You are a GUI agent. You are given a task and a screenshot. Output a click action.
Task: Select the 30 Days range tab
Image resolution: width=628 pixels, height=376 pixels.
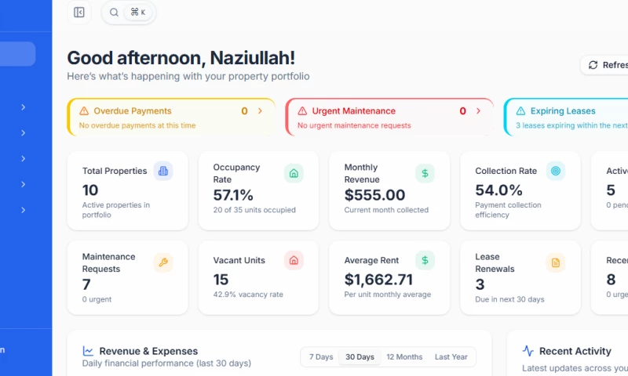[x=360, y=357]
